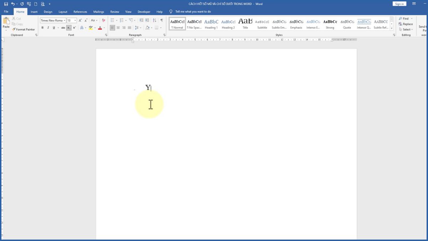Click the Ribbon Display Options icon
The image size is (428, 241).
click(x=414, y=4)
